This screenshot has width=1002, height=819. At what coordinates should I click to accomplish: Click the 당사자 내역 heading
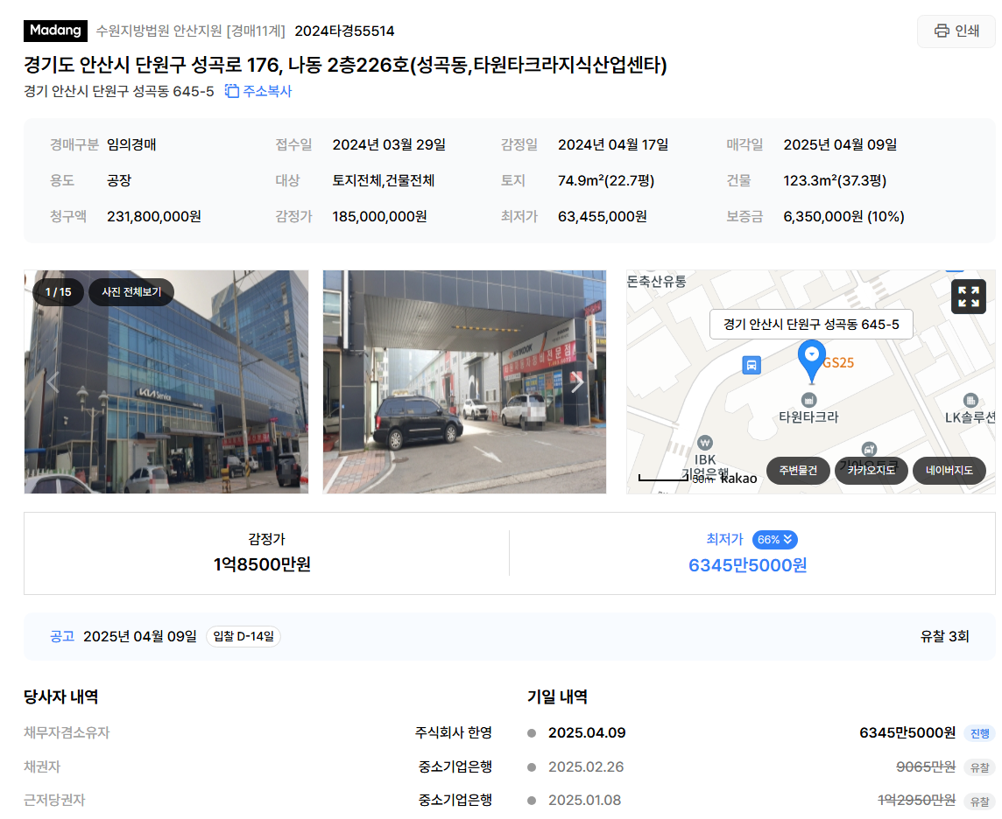(x=61, y=696)
